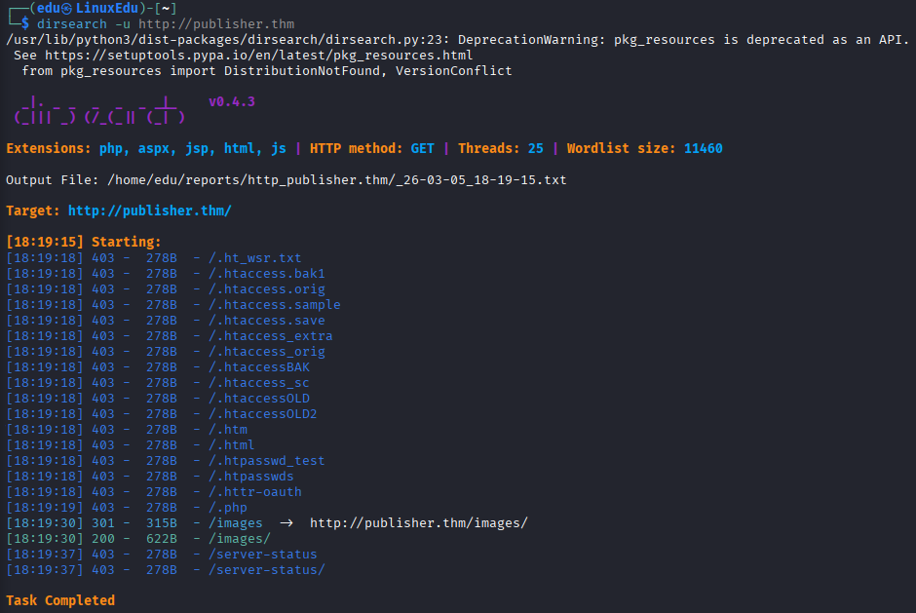Click the Extensions list "php, aspx, jsp, html, js"
Image resolution: width=916 pixels, height=613 pixels.
(193, 148)
